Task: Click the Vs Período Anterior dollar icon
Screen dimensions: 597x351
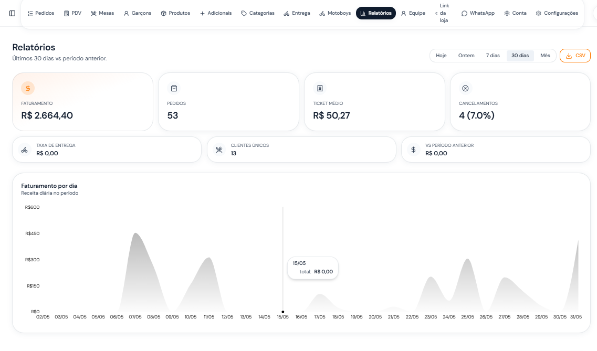Action: (413, 150)
